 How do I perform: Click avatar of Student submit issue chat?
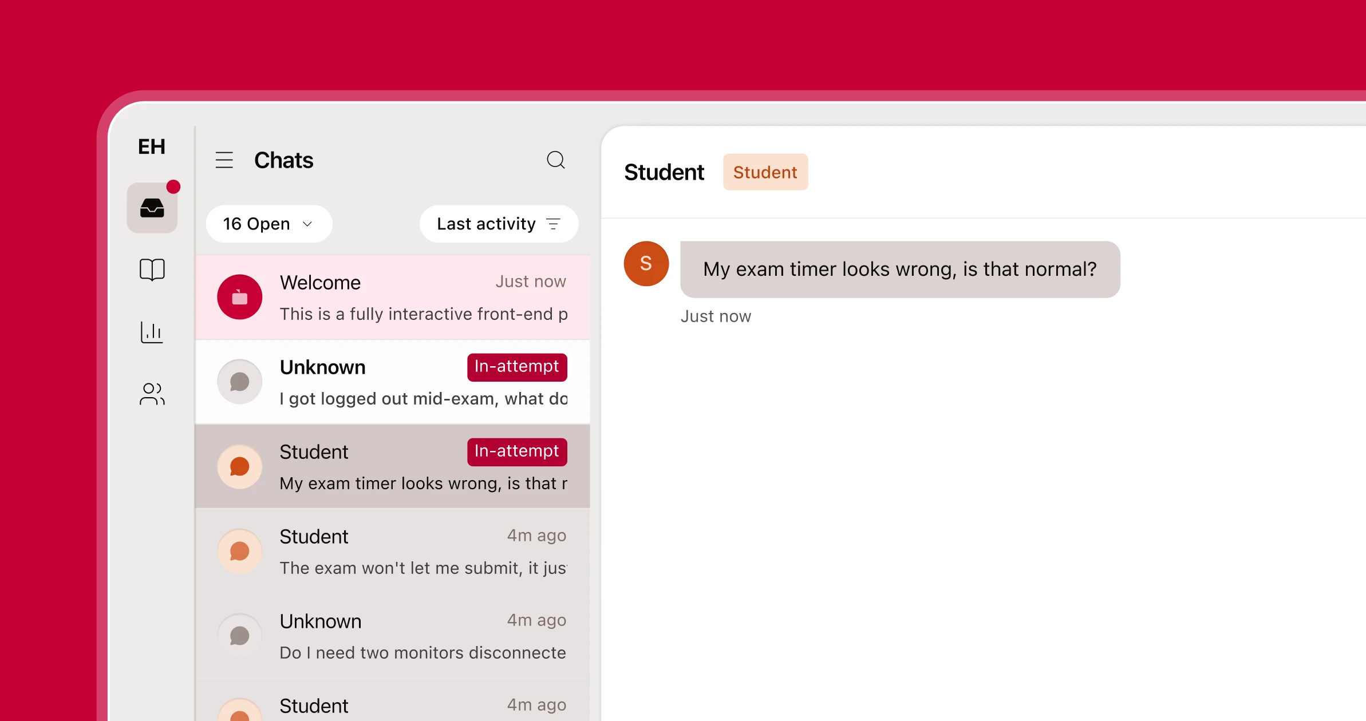(x=240, y=551)
